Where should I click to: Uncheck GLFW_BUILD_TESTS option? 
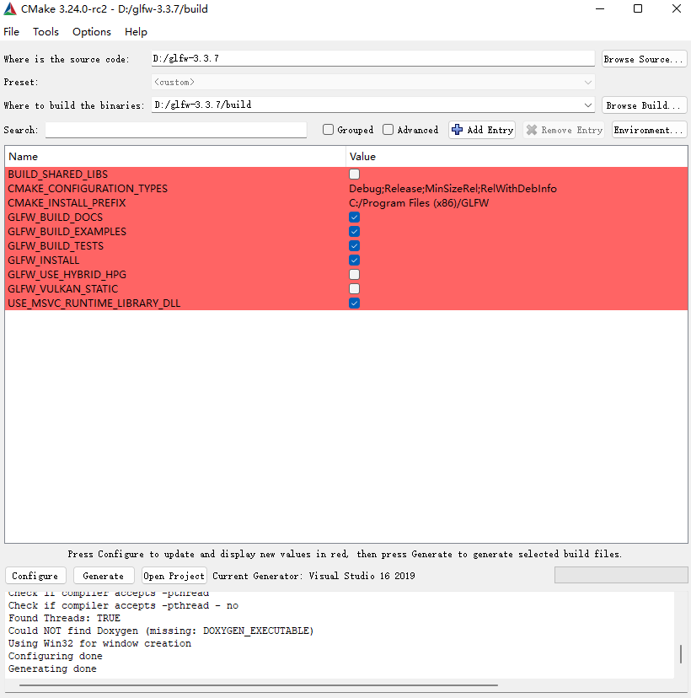(354, 245)
